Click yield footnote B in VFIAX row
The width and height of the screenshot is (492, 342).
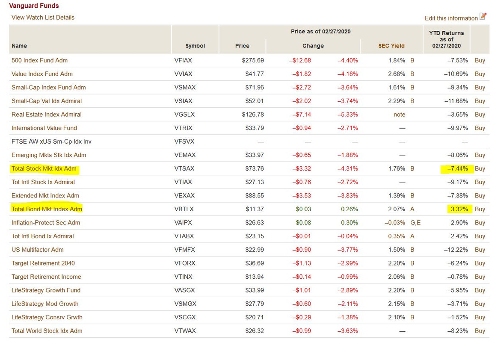pos(412,60)
